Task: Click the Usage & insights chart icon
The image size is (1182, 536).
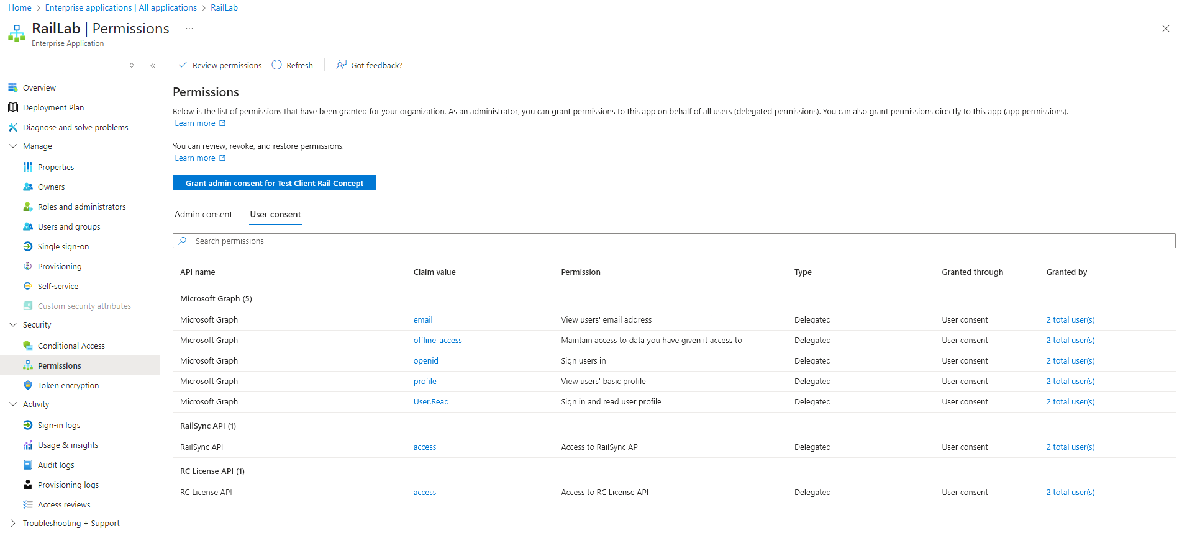Action: click(x=28, y=445)
